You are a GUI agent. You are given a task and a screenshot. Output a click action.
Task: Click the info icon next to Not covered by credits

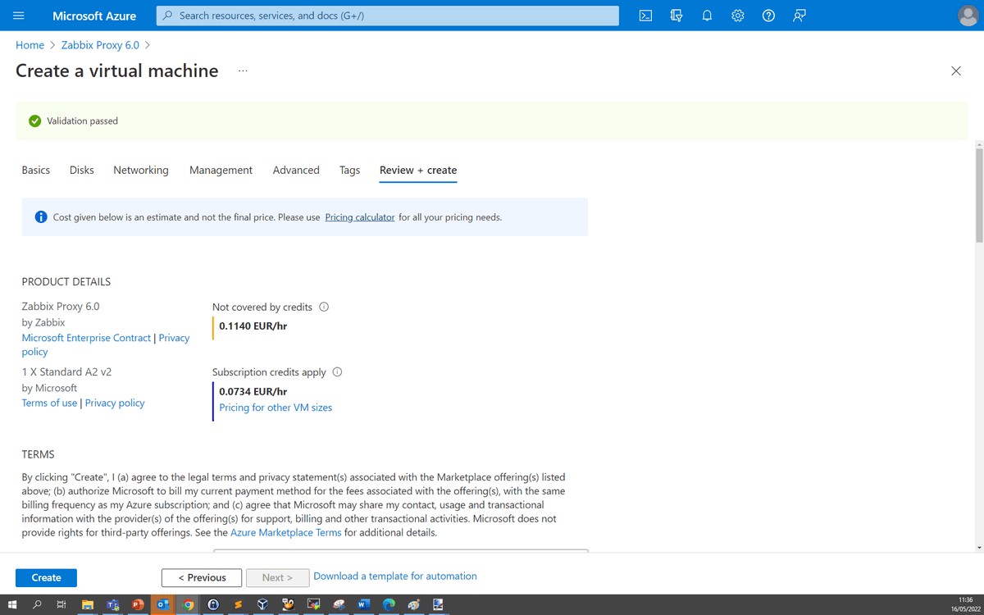[x=324, y=307]
